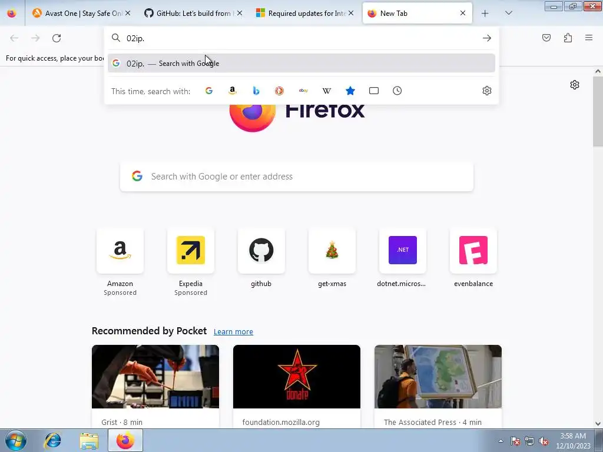This screenshot has width=603, height=452.
Task: Open the Grist 8 min Pocket story
Action: pyautogui.click(x=155, y=386)
